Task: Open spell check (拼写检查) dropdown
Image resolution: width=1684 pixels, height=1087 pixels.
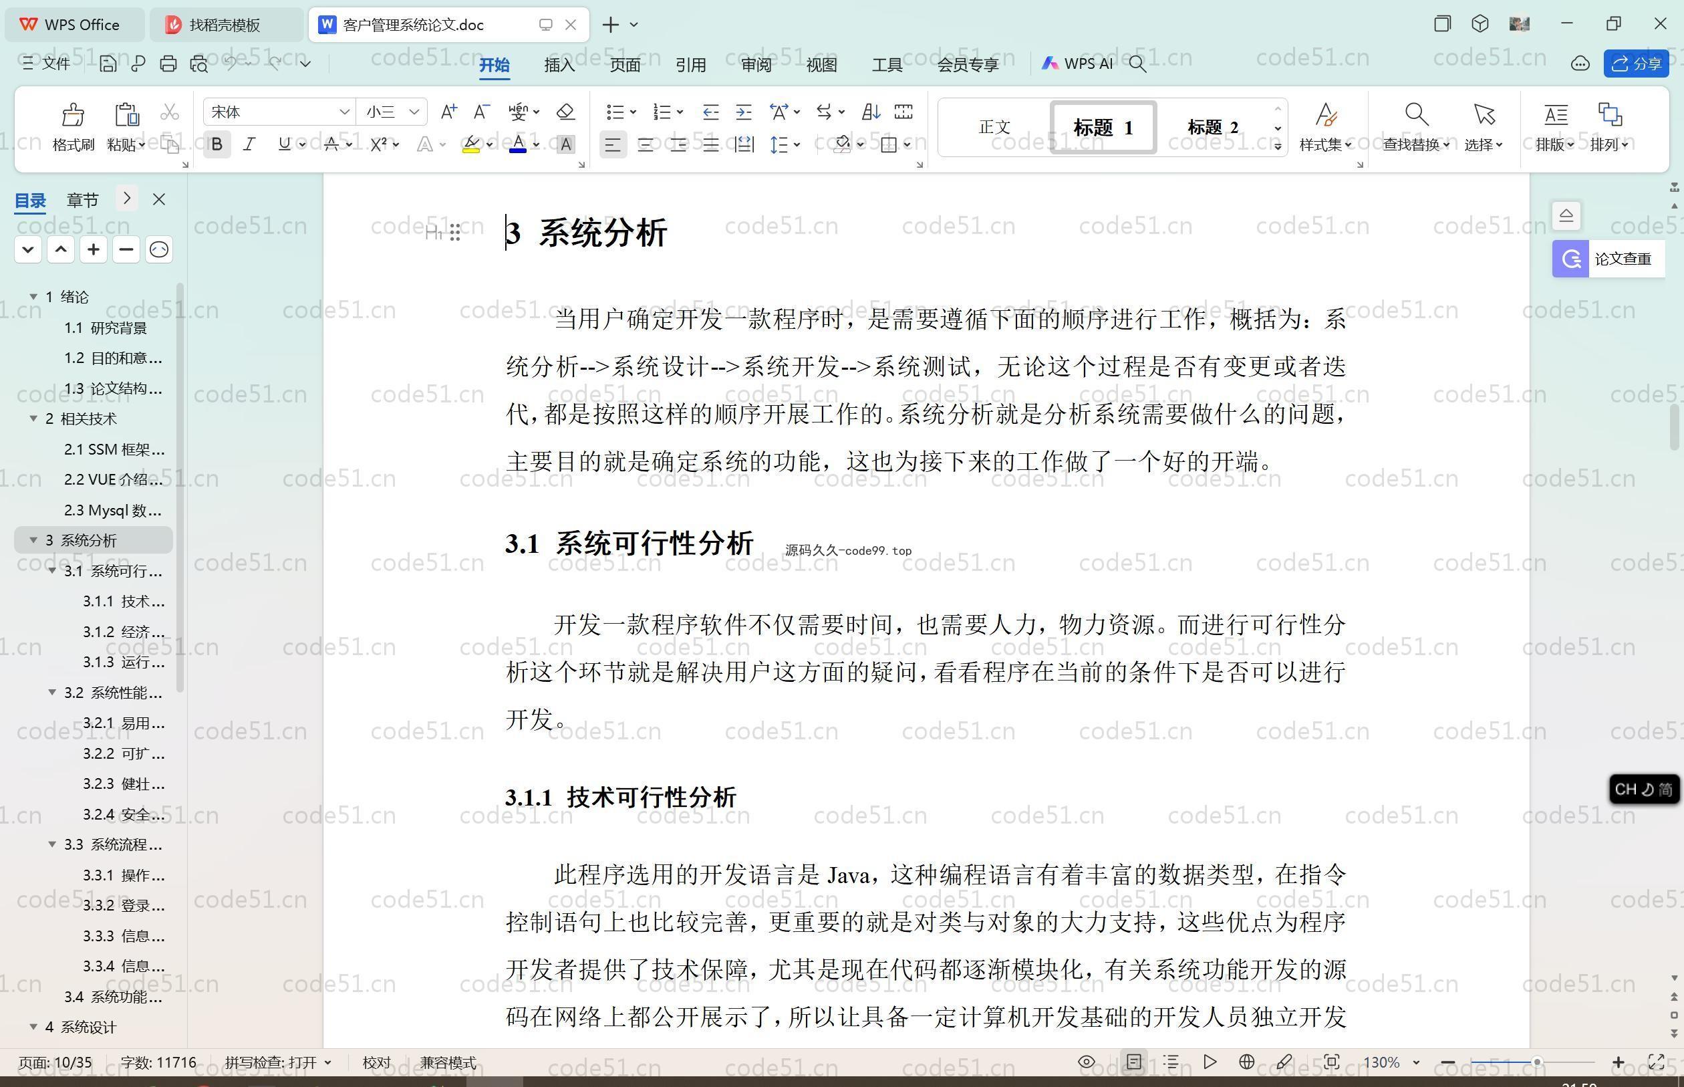Action: [278, 1062]
